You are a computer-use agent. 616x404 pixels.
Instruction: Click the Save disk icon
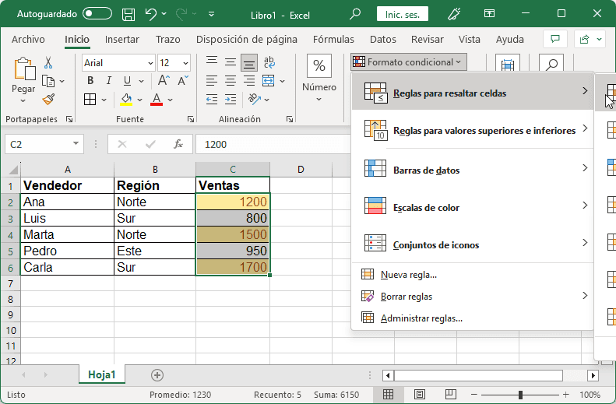click(x=128, y=14)
